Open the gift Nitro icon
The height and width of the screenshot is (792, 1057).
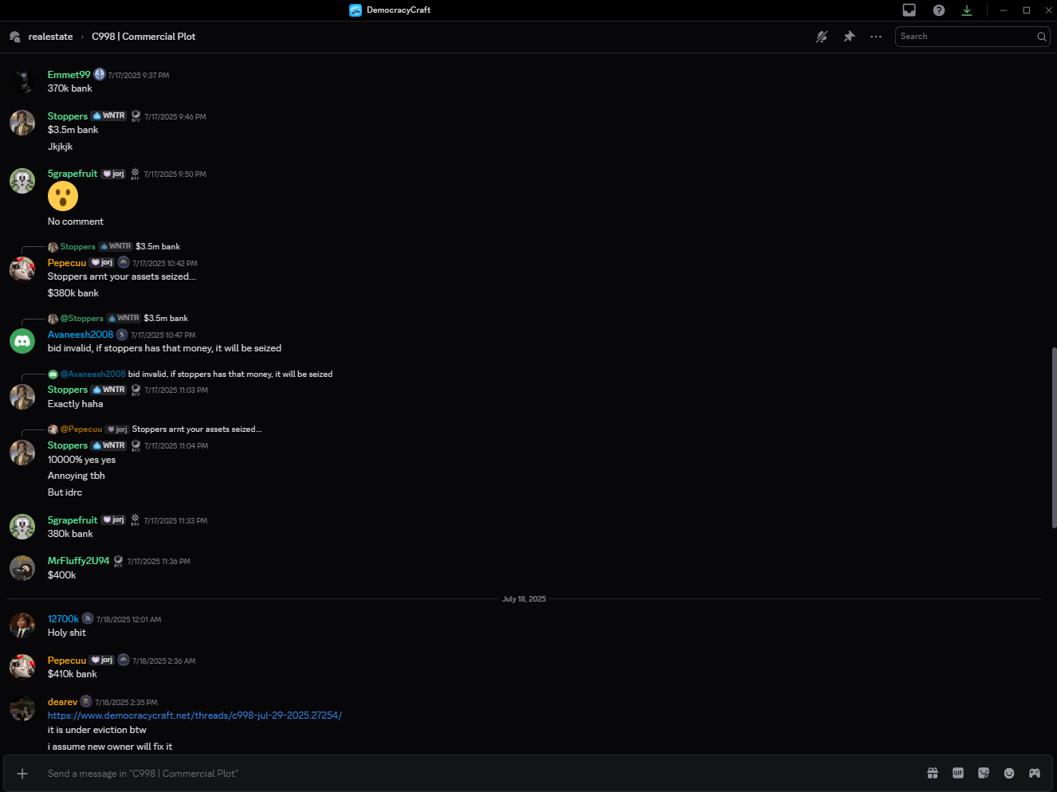(933, 773)
